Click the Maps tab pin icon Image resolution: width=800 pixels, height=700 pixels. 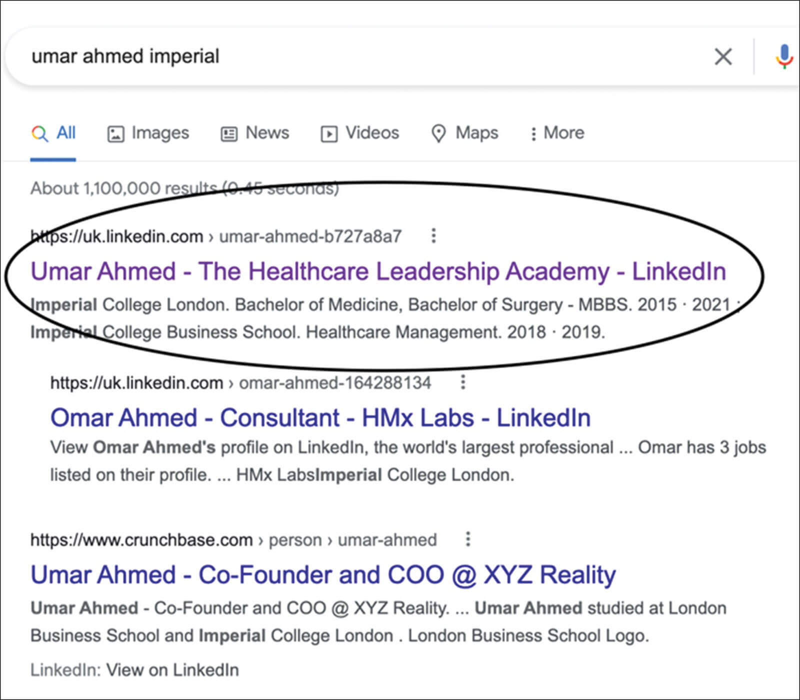438,134
